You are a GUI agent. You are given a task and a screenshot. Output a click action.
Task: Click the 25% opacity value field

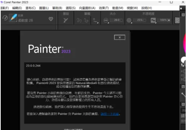(x=139, y=20)
